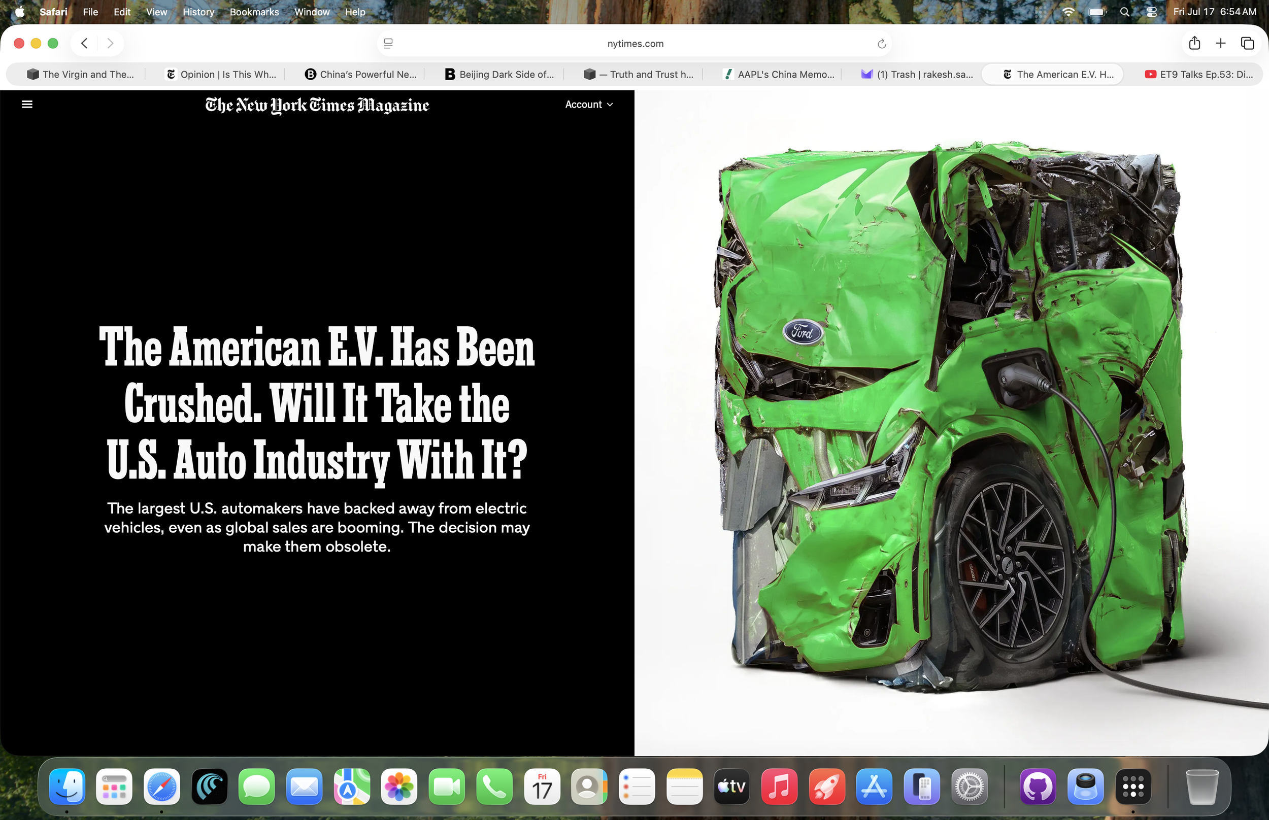Click the date and time in the menu bar
The image size is (1269, 820).
point(1215,12)
